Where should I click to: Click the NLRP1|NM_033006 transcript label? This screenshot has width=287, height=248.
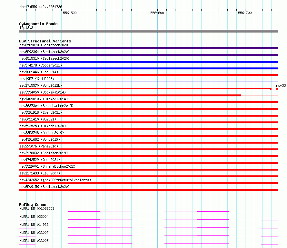[x=34, y=241]
